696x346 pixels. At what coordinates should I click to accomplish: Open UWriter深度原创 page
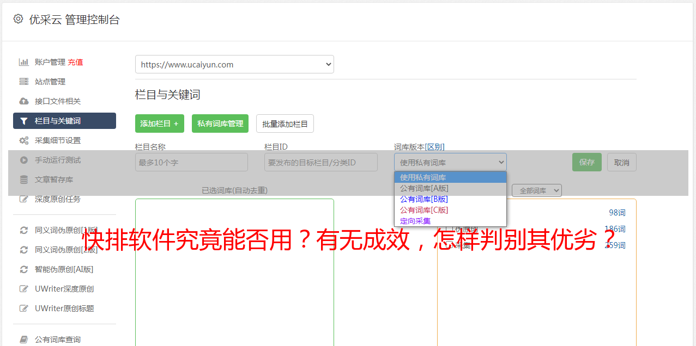[x=64, y=289]
